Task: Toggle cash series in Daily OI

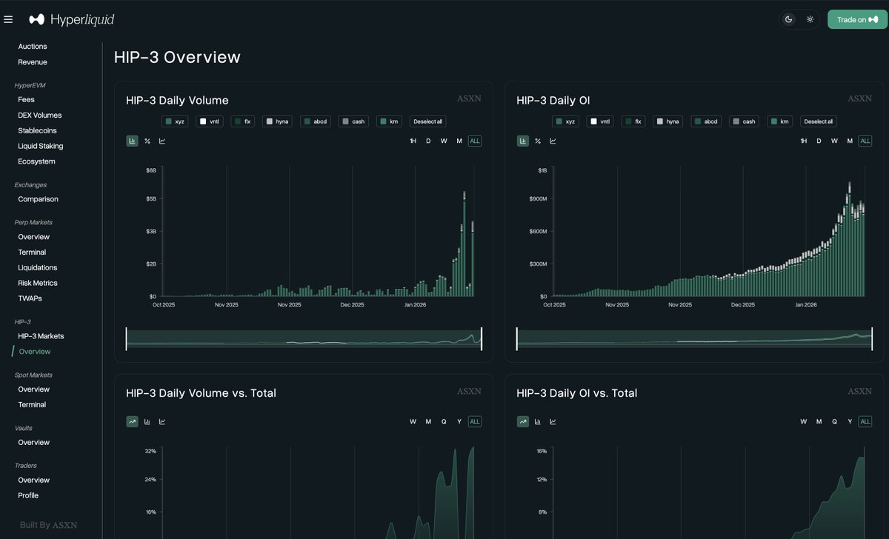Action: pyautogui.click(x=744, y=121)
